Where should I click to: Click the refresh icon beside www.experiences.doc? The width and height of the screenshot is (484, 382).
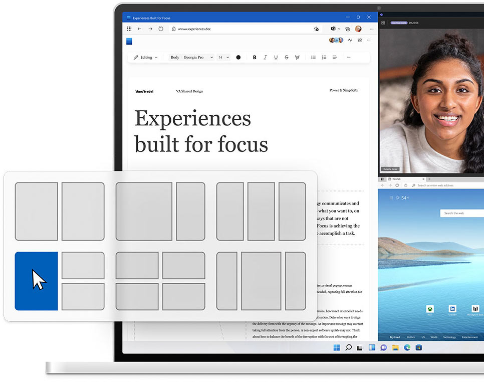coord(161,29)
